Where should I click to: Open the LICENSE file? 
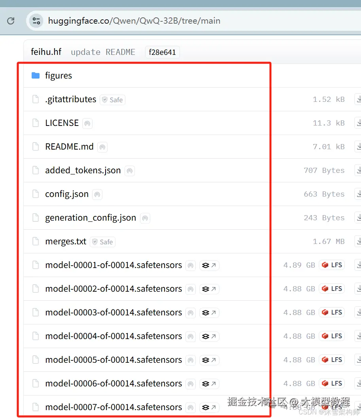(x=62, y=123)
